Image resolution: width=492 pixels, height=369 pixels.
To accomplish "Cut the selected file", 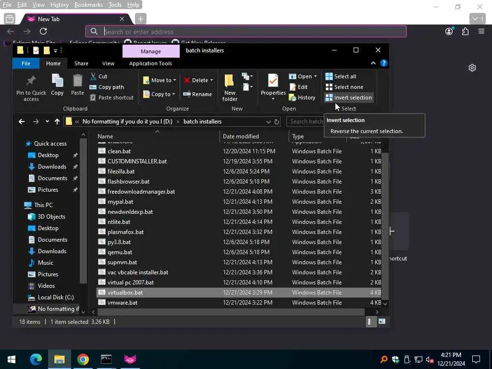I will coord(99,76).
